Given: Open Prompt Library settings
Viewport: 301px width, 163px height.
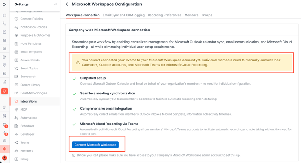Looking at the screenshot, I should (x=31, y=85).
